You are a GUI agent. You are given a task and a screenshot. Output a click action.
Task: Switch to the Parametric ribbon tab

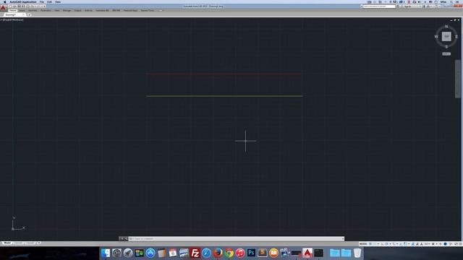point(46,10)
